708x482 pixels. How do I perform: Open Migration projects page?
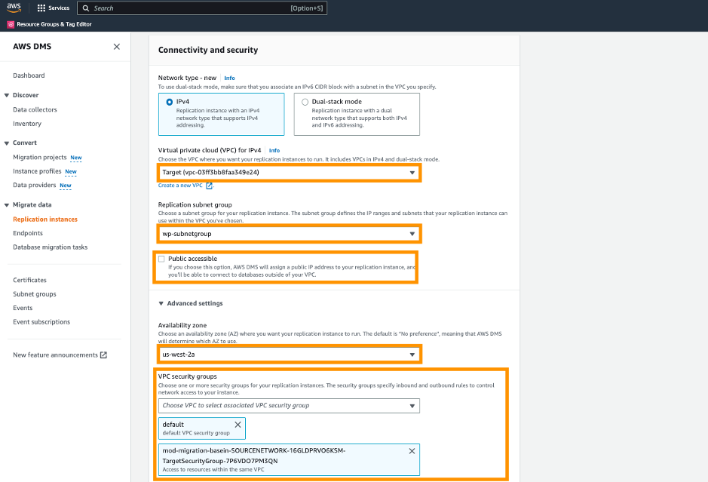[x=40, y=157]
